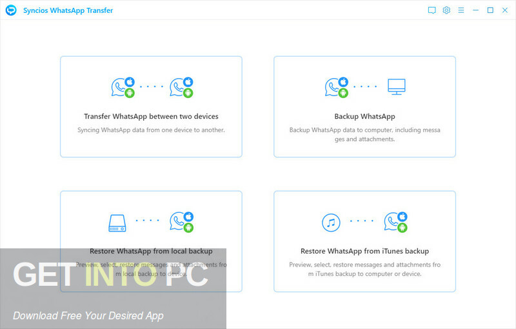516x329 pixels.
Task: Open the hamburger menu in title bar
Action: pyautogui.click(x=461, y=10)
